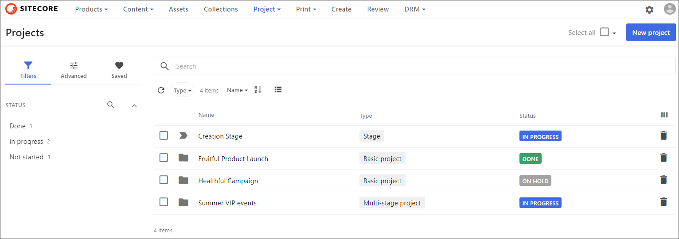Tick the Creation Stage checkbox

click(x=164, y=135)
